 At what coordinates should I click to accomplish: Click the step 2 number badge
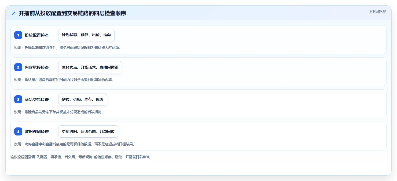pos(18,67)
